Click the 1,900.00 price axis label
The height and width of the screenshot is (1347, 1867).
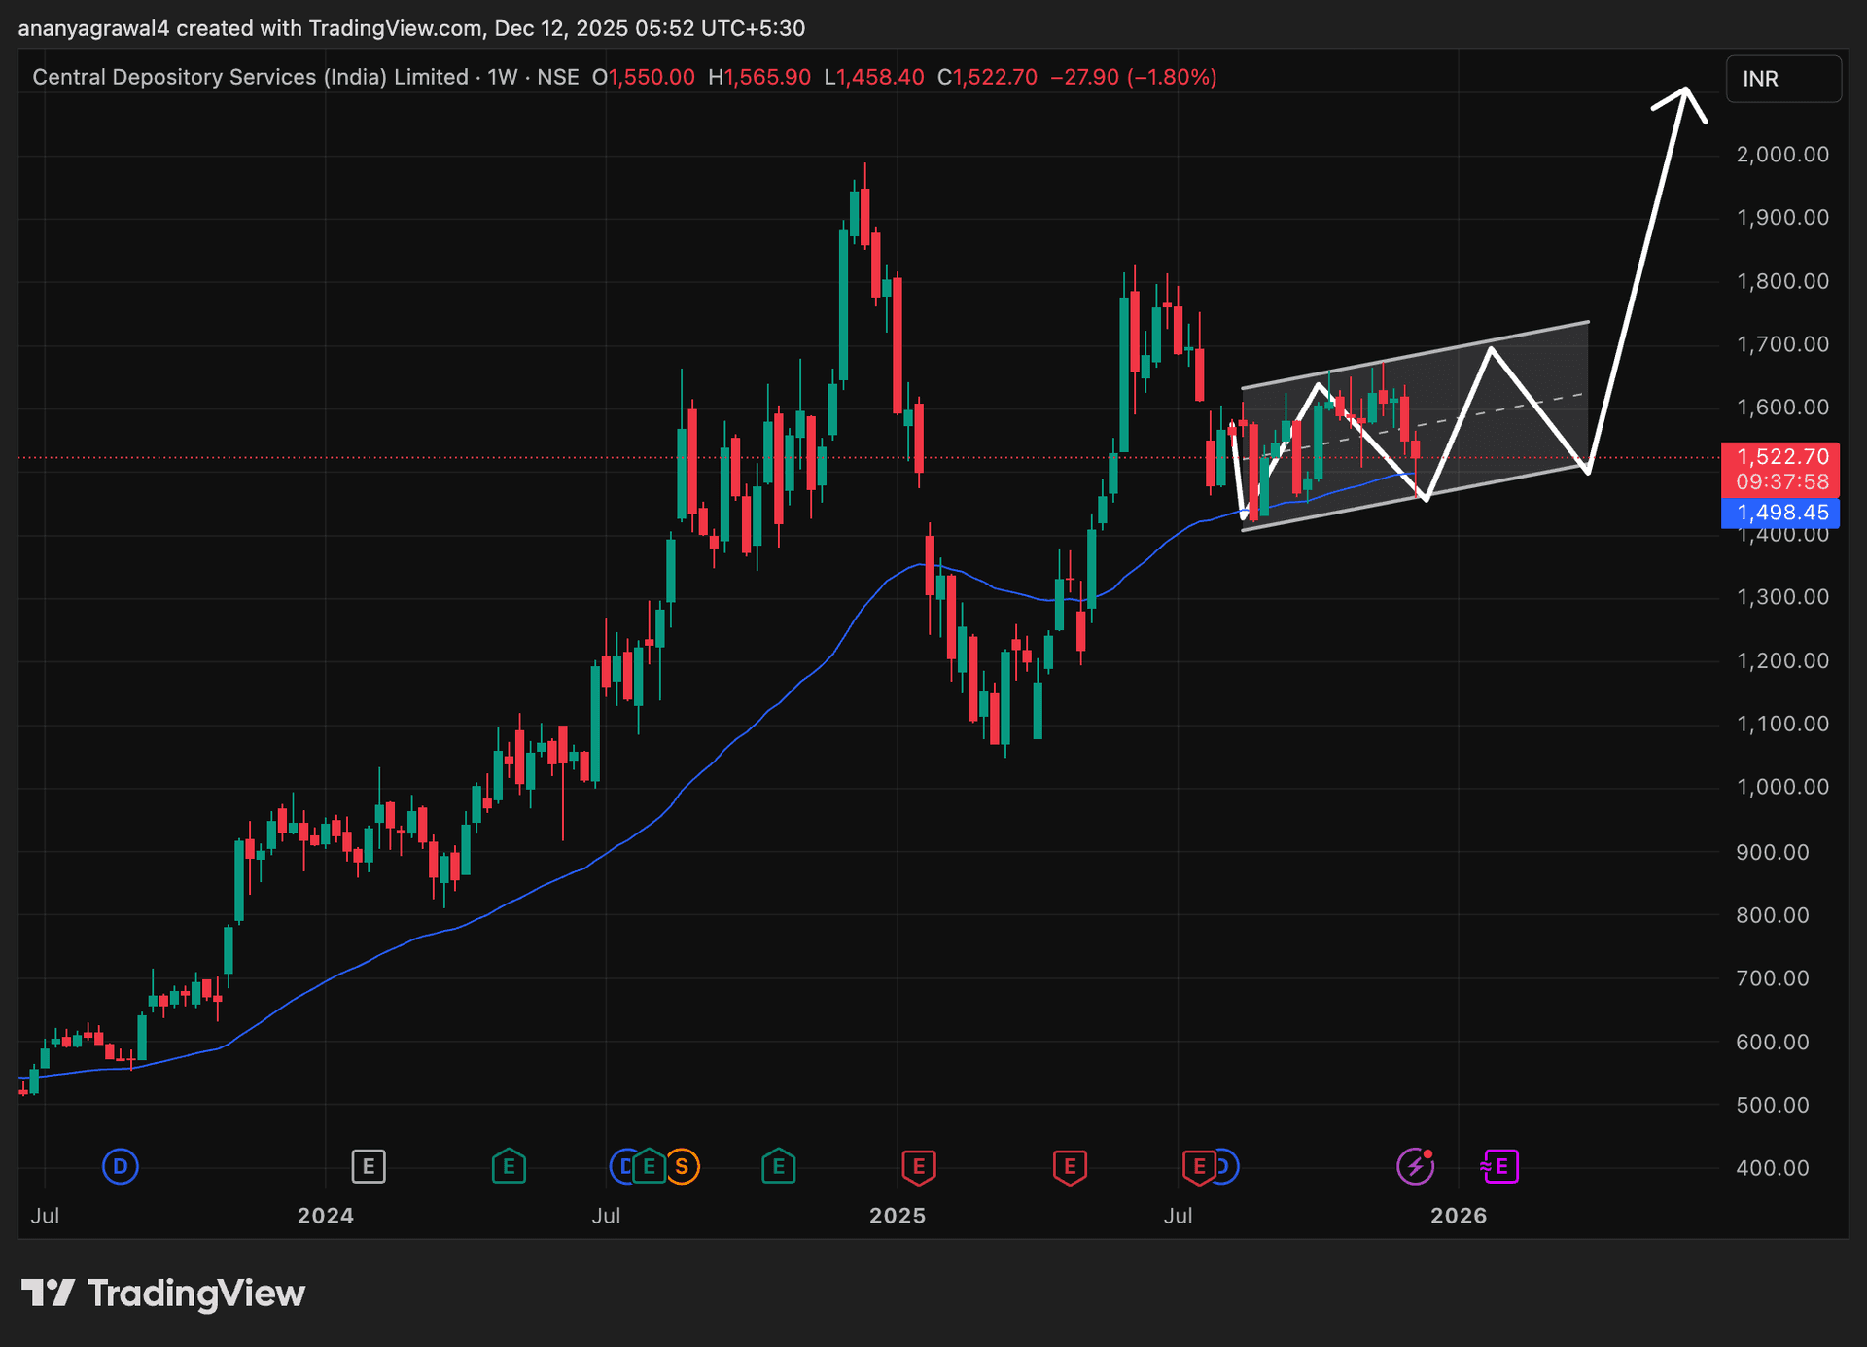[1783, 217]
